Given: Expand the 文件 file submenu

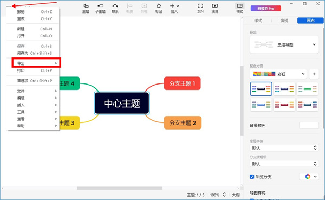Looking at the screenshot, I should [x=33, y=91].
